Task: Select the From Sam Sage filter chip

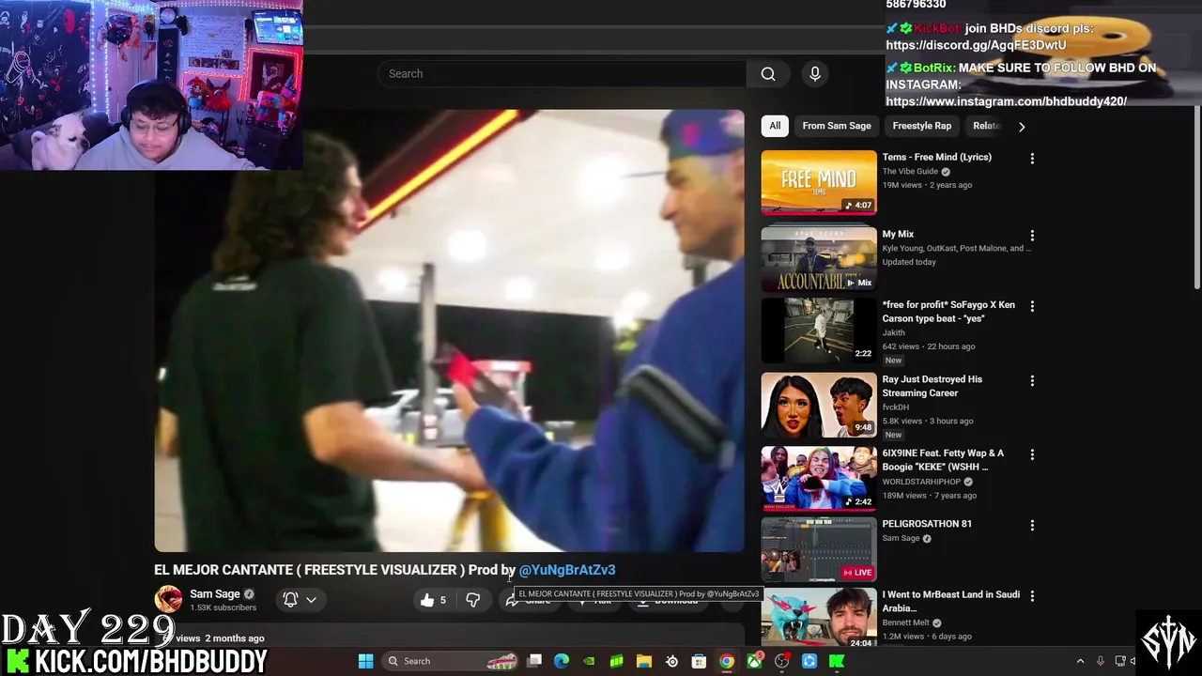Action: tap(837, 126)
